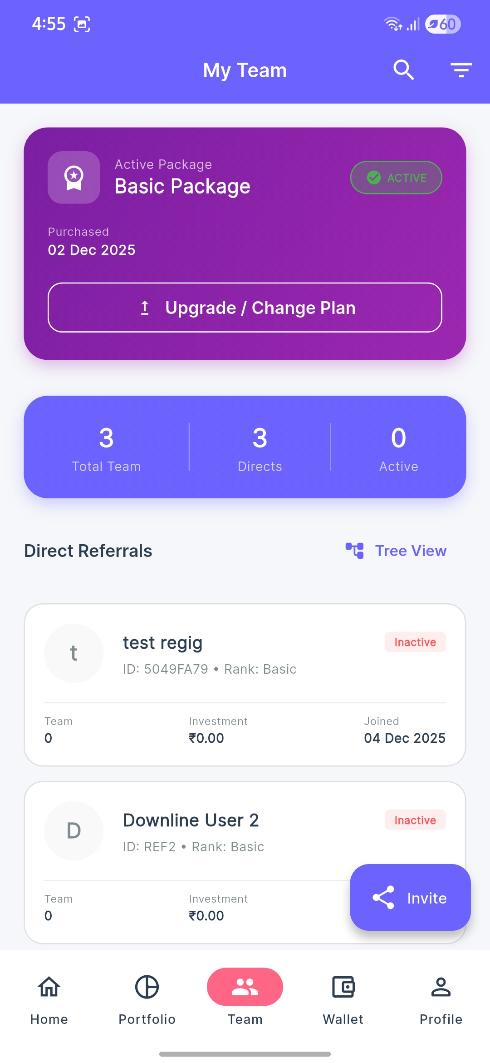Open Downline User 2 referral name

coord(191,820)
